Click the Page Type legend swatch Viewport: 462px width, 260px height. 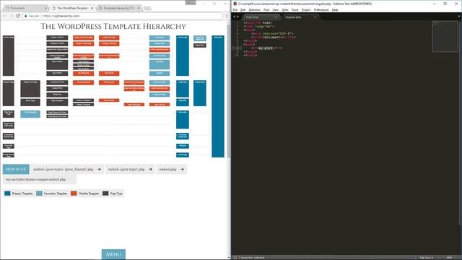[x=105, y=194]
